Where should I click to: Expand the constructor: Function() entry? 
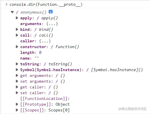(x=17, y=47)
